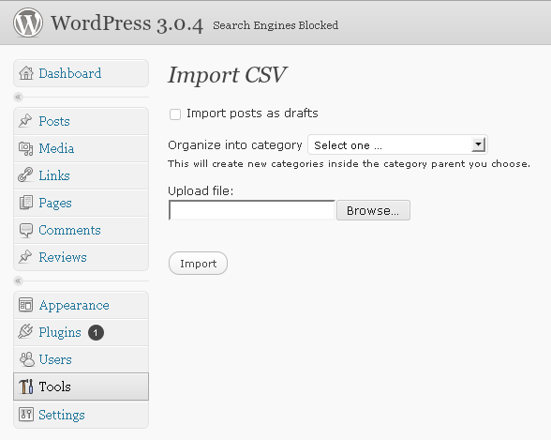Screen dimensions: 551x440
Task: Click the Dashboard house icon
Action: (x=26, y=73)
